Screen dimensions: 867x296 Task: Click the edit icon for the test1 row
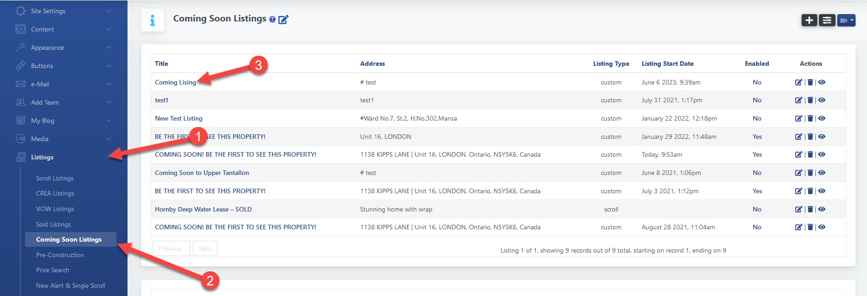(x=798, y=100)
